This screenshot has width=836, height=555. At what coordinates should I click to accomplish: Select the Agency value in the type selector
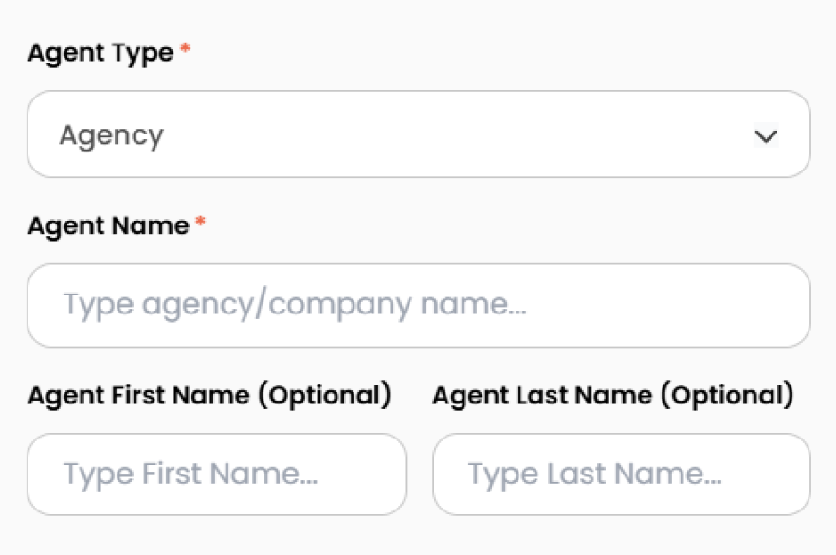click(113, 134)
